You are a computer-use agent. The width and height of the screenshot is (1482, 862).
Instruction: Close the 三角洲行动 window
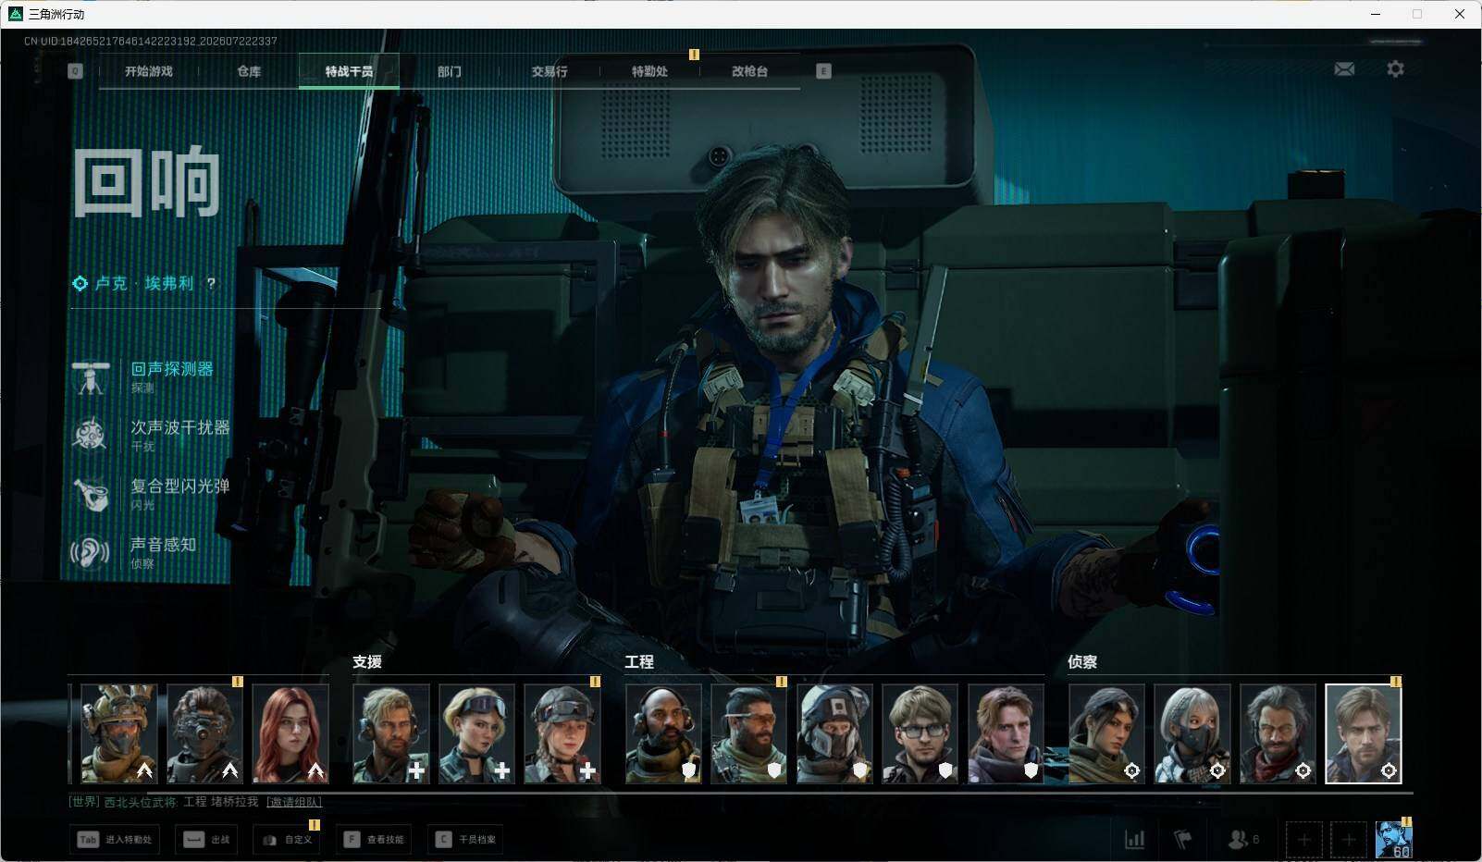pyautogui.click(x=1460, y=14)
